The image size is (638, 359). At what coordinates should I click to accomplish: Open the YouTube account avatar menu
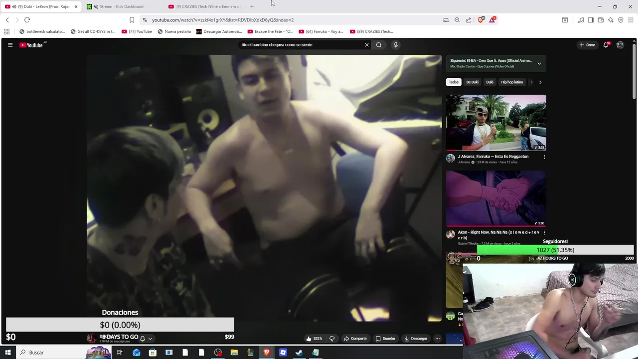click(620, 45)
